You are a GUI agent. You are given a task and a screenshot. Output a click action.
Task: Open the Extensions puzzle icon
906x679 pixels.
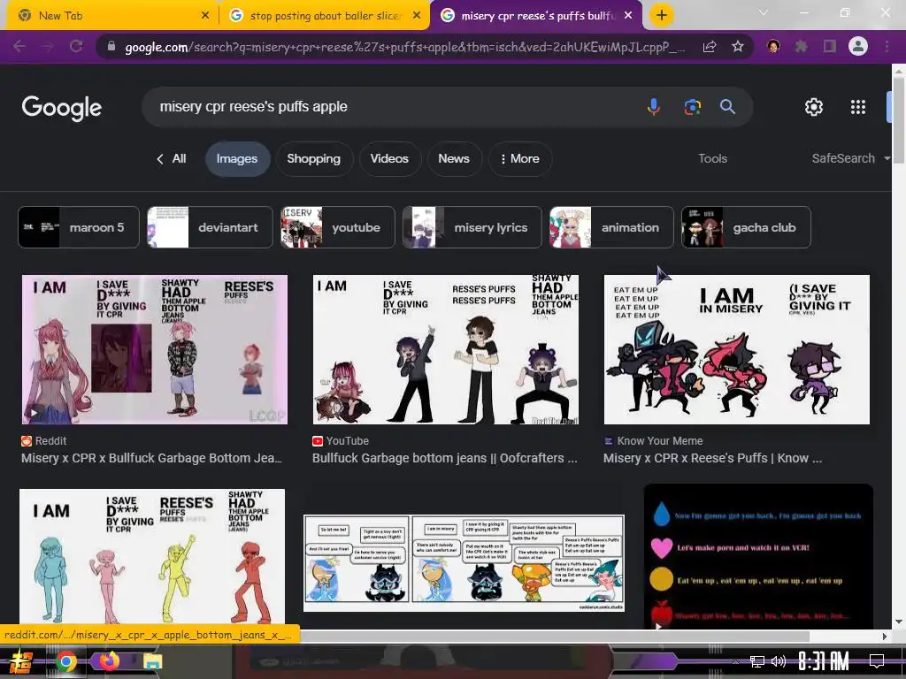[801, 46]
